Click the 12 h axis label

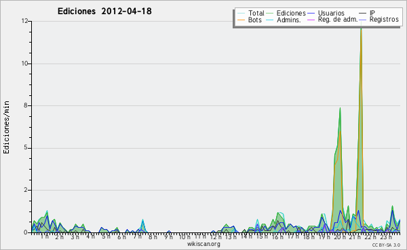coord(216,236)
